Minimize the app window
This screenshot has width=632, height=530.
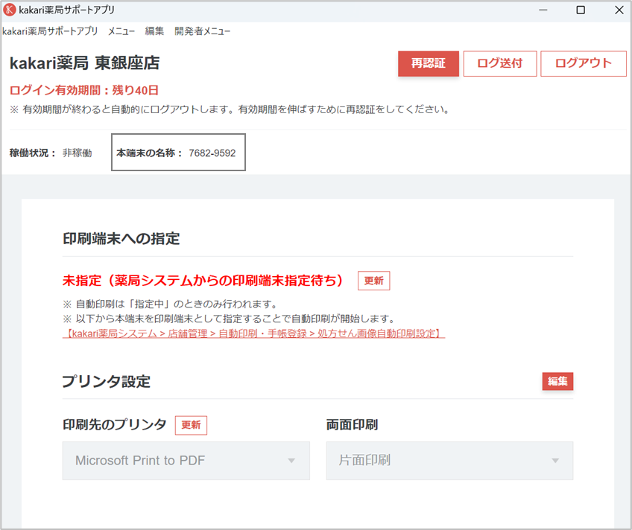(543, 10)
